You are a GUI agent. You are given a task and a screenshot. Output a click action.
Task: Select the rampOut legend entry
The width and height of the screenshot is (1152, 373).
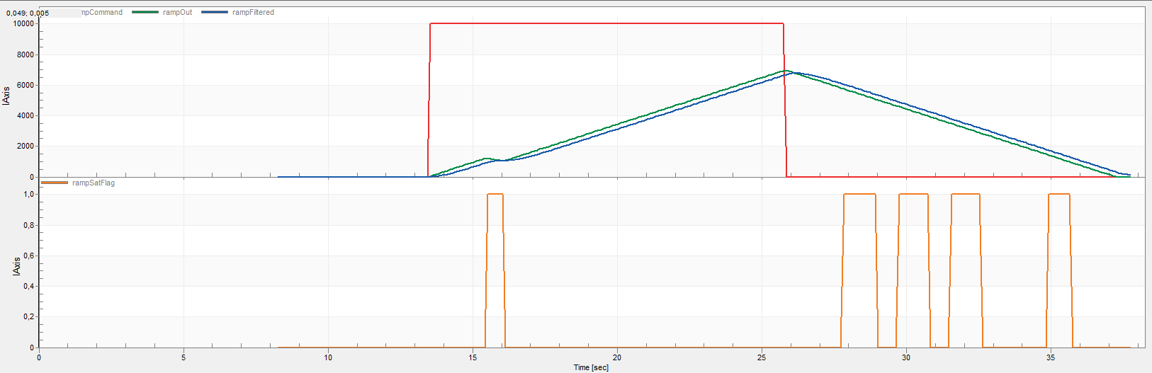(x=177, y=12)
